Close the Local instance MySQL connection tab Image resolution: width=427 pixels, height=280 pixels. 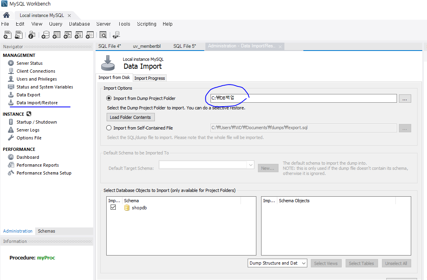point(69,15)
